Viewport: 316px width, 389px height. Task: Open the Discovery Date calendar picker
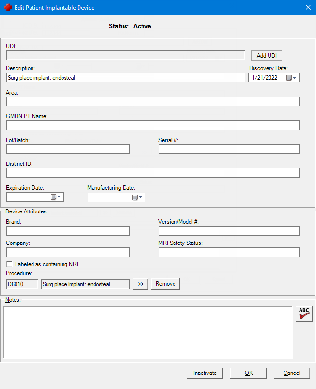pyautogui.click(x=291, y=78)
